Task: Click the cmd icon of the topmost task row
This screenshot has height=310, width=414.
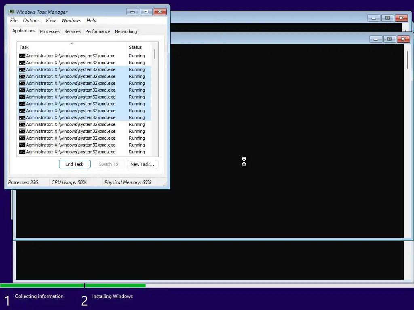Action: click(x=22, y=56)
